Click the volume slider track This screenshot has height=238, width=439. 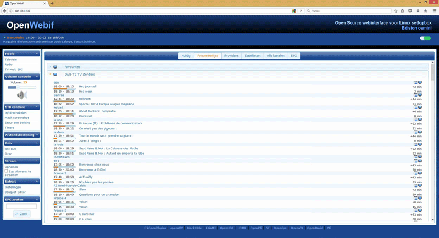pos(22,87)
